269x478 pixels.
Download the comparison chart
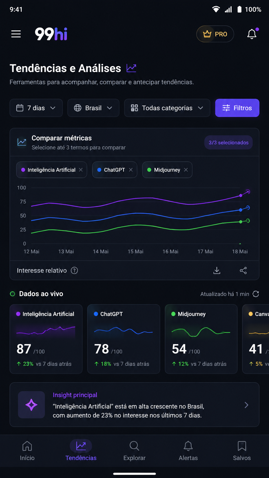coord(217,270)
